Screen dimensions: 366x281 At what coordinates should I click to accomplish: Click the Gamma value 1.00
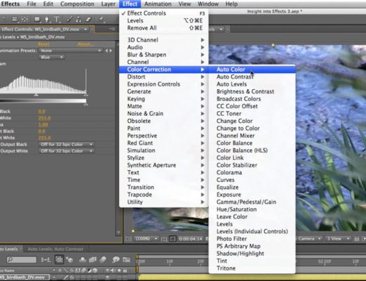pos(43,124)
